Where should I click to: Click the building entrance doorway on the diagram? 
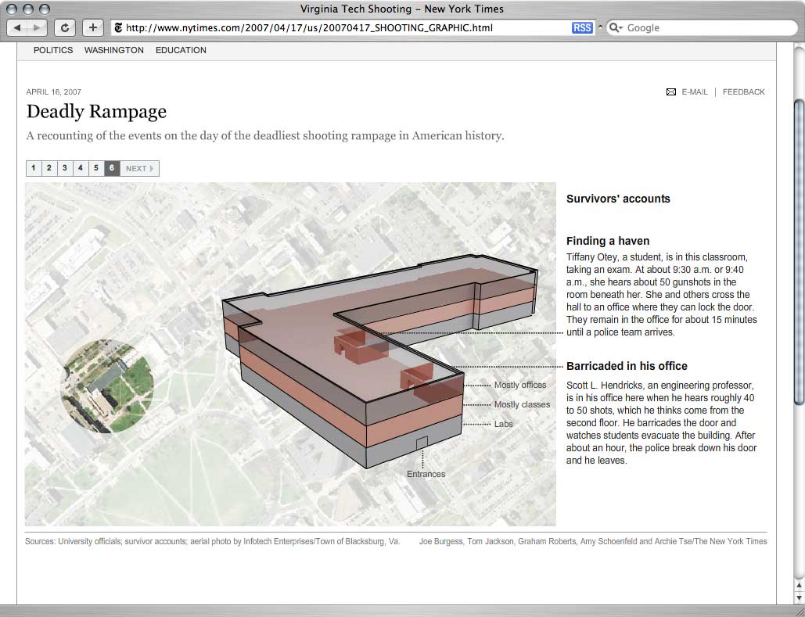(x=422, y=443)
